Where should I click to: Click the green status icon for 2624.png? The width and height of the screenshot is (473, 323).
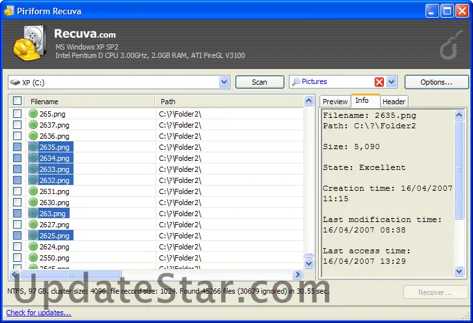(x=33, y=247)
